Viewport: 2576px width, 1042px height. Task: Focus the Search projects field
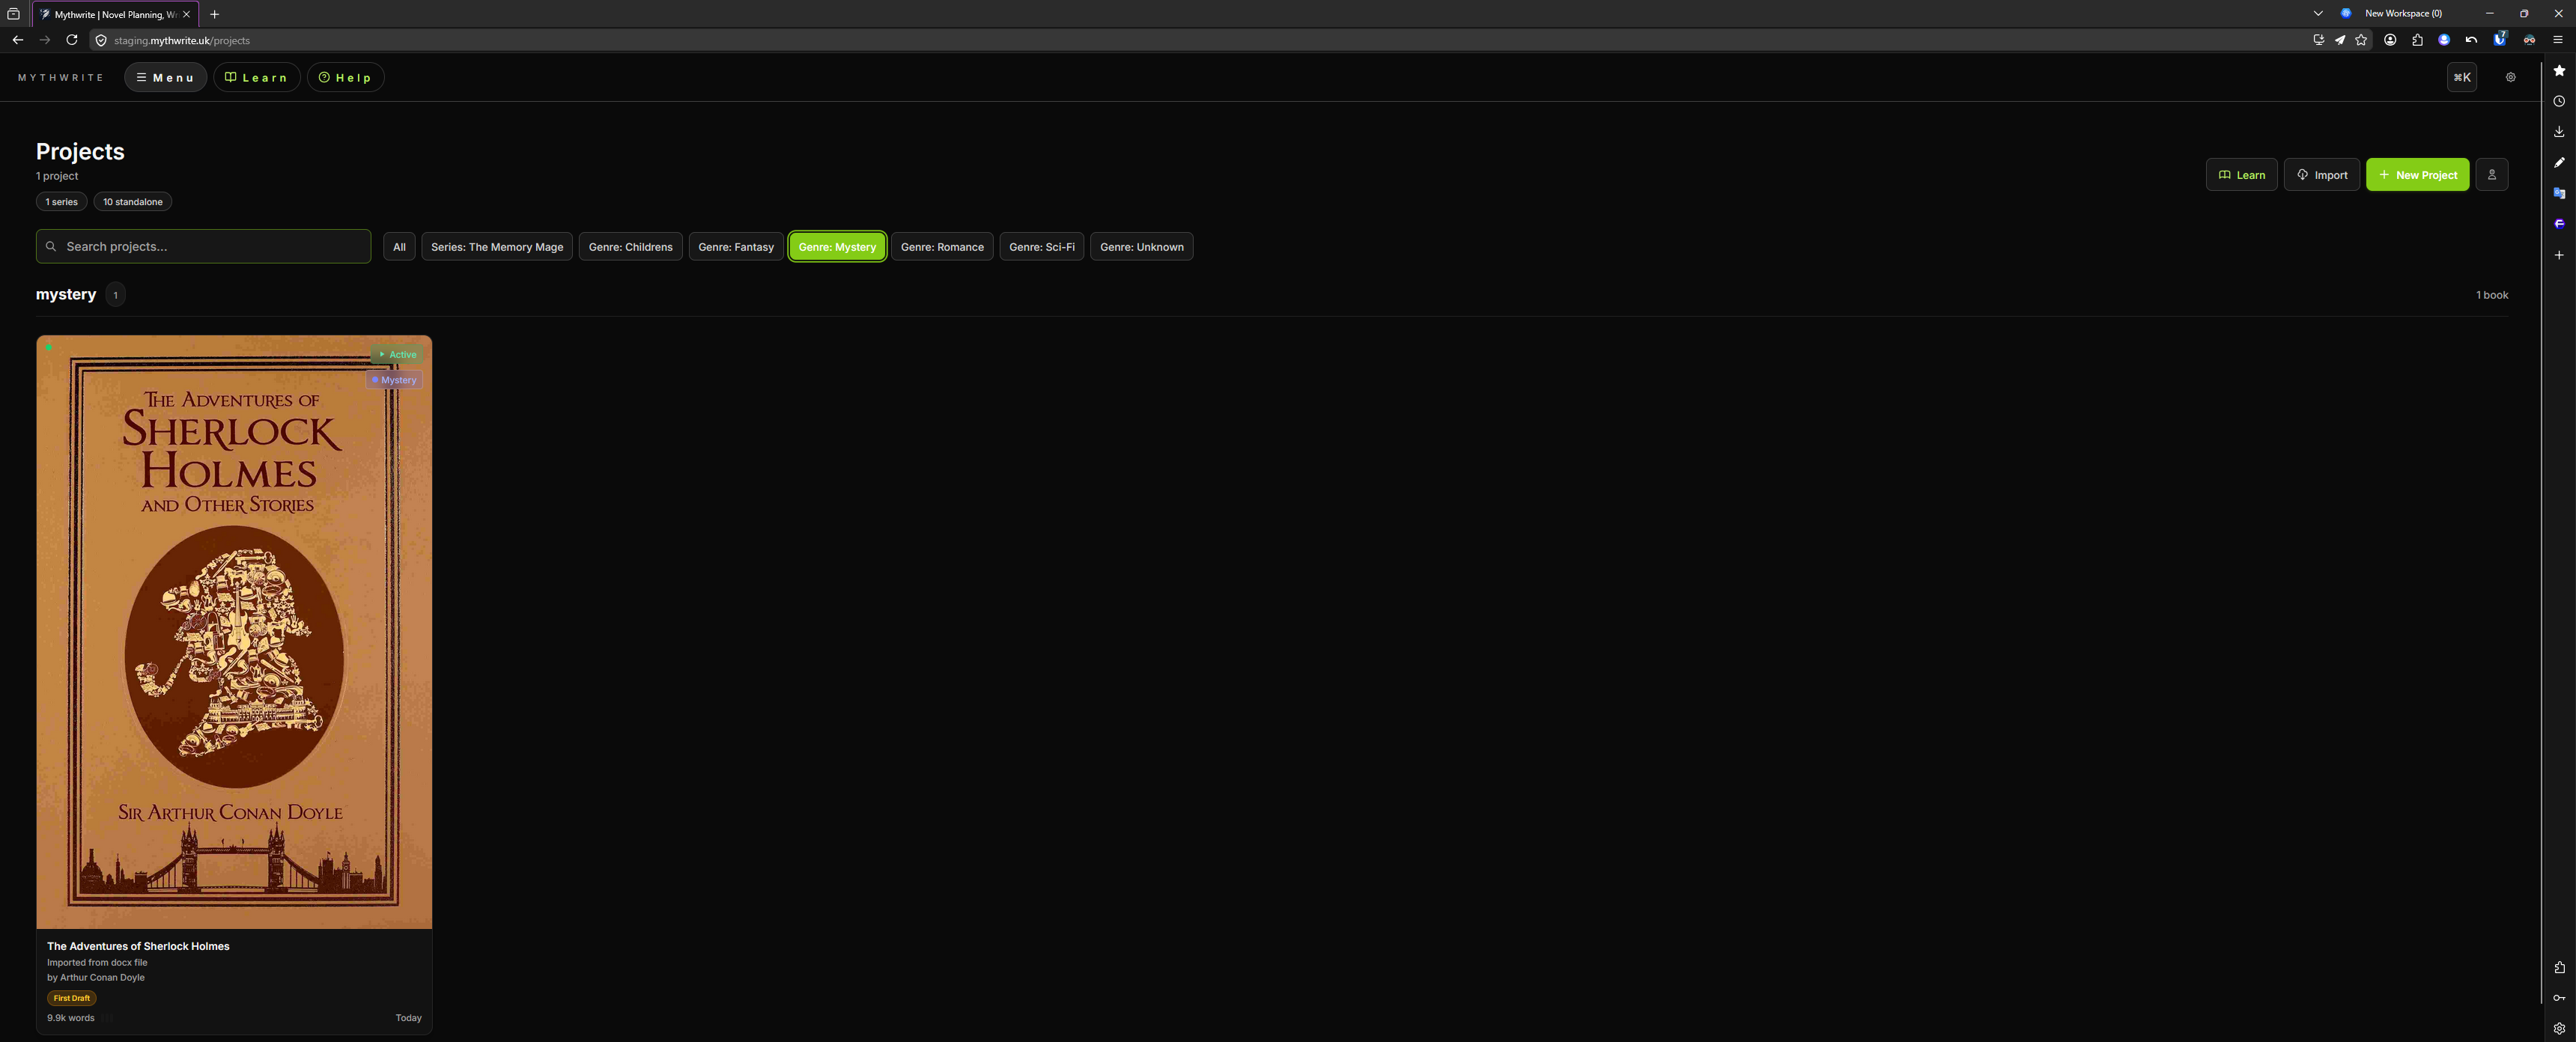pos(204,246)
